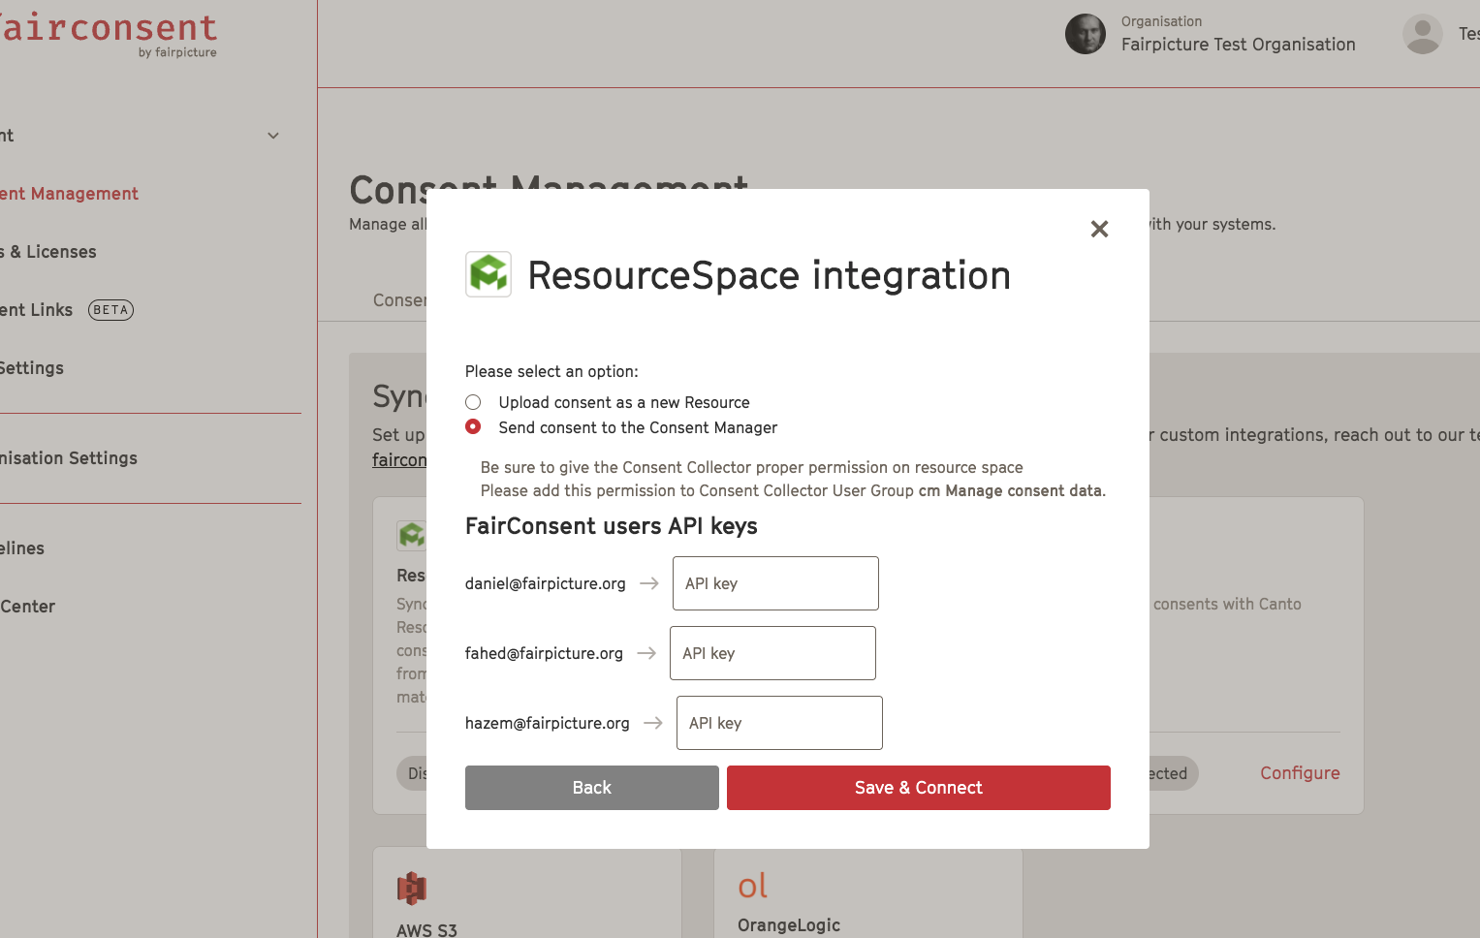
Task: Click the FairConsent users API keys heading
Action: [612, 526]
